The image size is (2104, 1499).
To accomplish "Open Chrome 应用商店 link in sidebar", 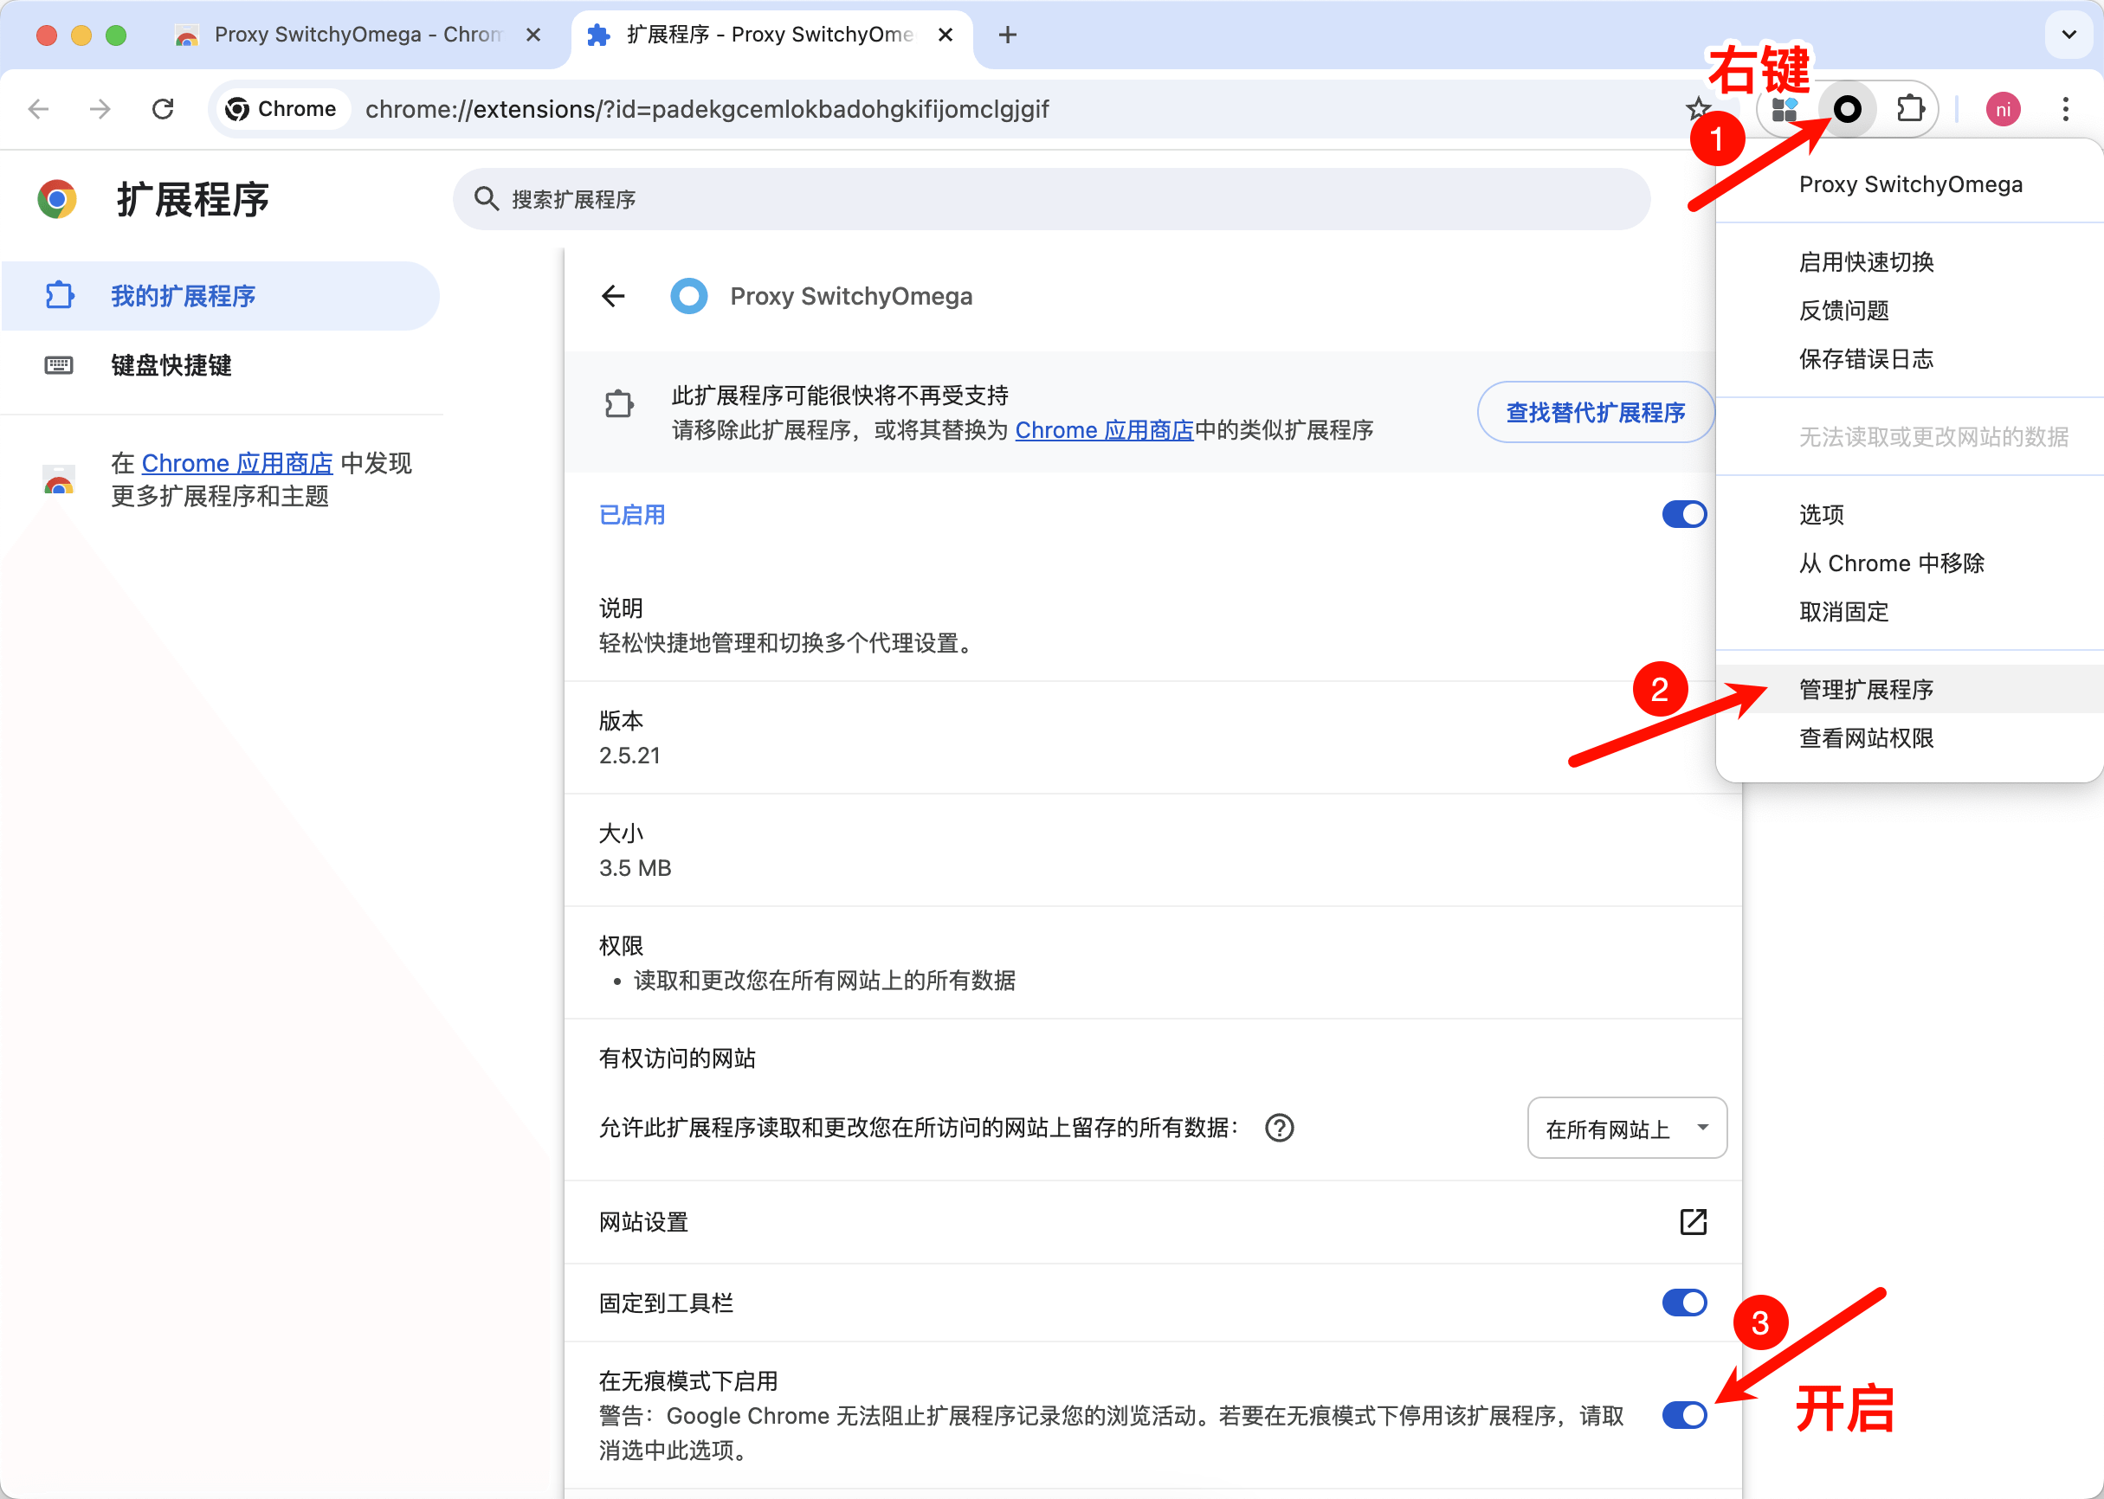I will tap(236, 463).
